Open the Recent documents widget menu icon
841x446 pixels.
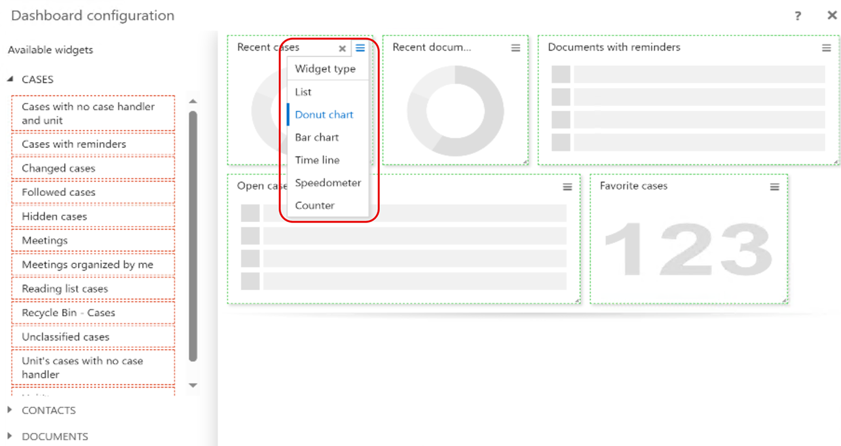pos(515,48)
